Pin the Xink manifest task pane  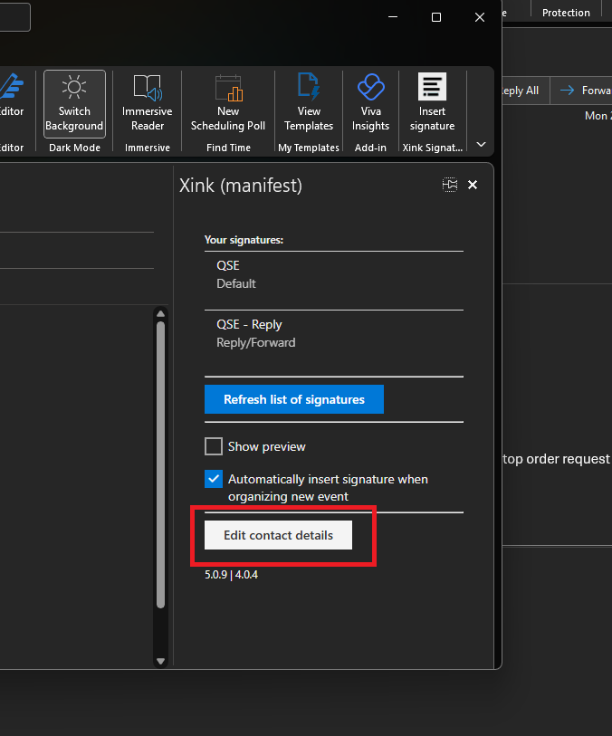450,185
